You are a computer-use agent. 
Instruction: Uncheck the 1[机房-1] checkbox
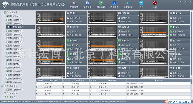[x=8, y=16]
